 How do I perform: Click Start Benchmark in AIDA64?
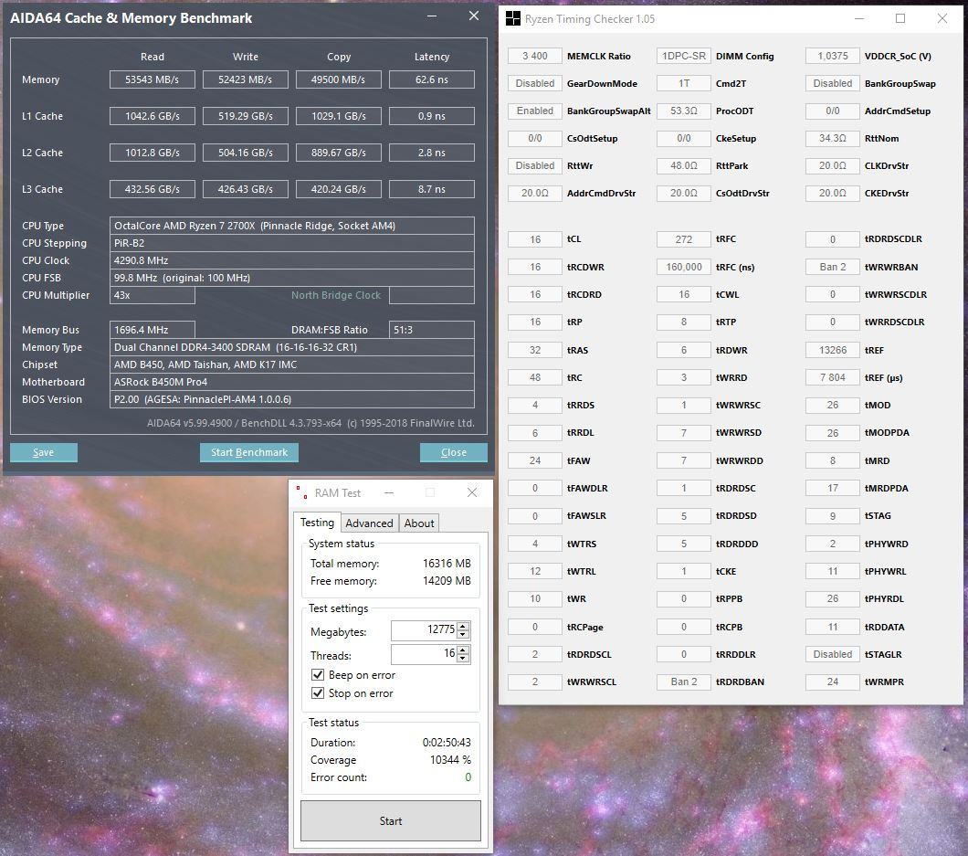[248, 452]
